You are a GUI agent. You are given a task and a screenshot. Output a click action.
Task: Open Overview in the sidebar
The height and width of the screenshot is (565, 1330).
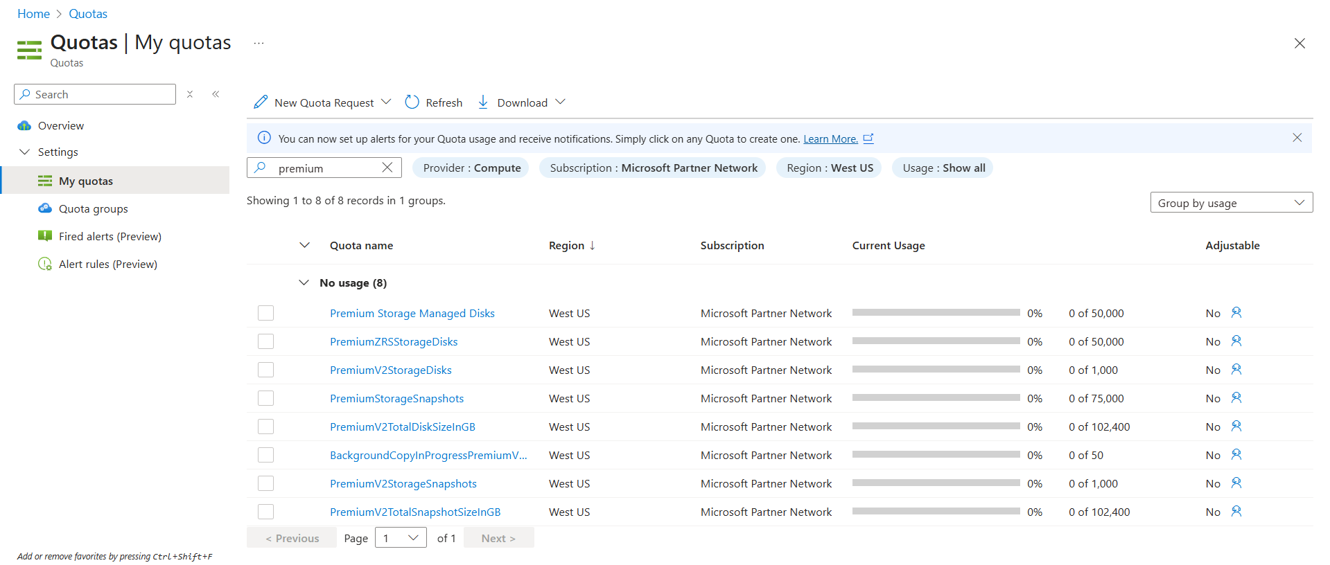coord(61,125)
